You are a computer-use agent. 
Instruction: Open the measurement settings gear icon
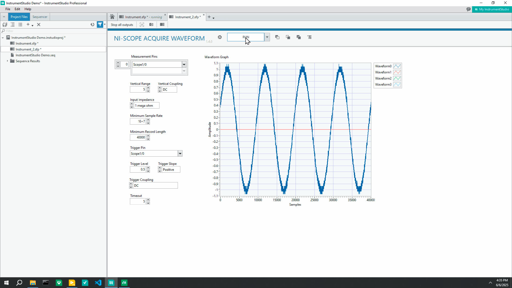[x=220, y=37]
